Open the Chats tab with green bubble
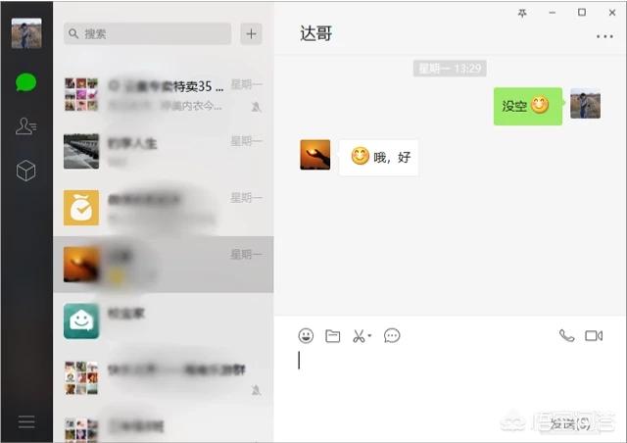This screenshot has height=443, width=627. coord(26,82)
